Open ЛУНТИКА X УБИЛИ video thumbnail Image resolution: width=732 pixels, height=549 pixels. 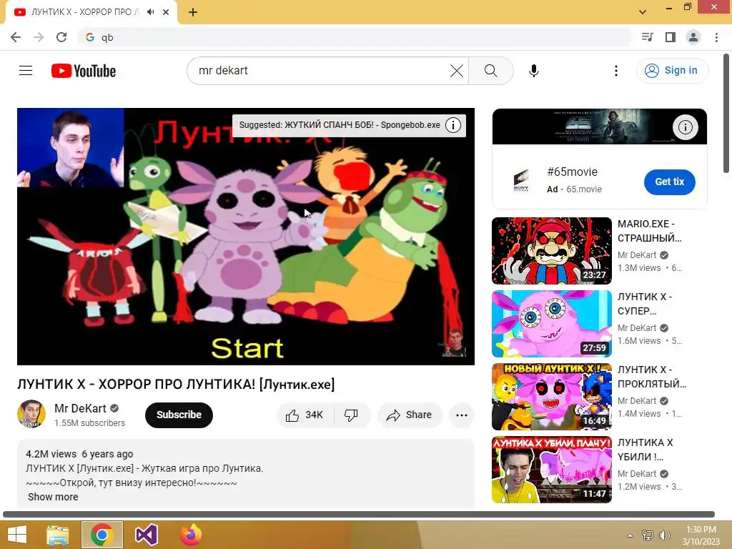pyautogui.click(x=551, y=470)
